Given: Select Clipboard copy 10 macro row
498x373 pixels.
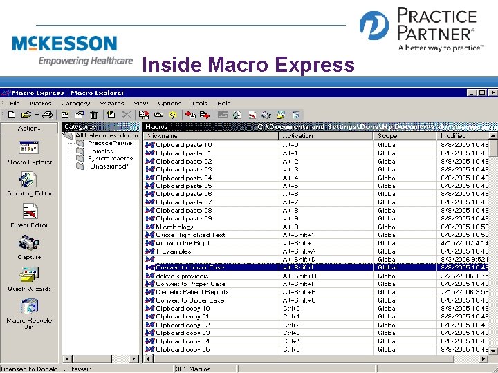Looking at the screenshot, I should pos(316,309).
